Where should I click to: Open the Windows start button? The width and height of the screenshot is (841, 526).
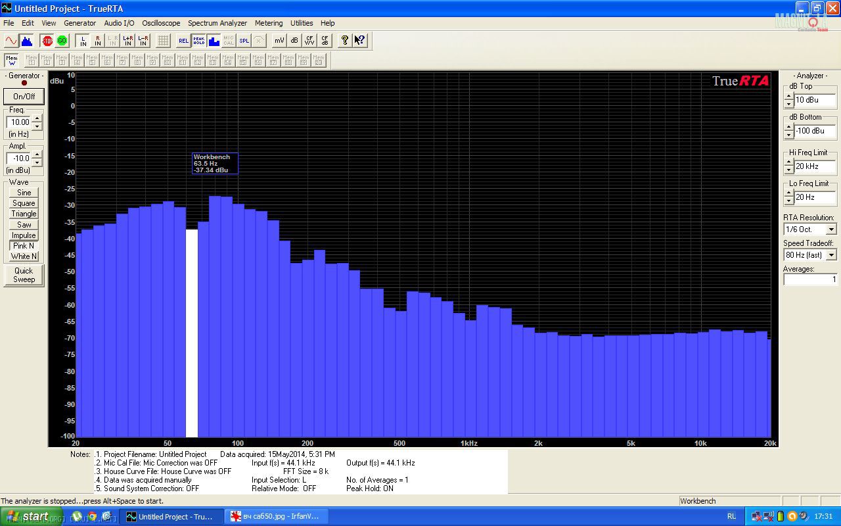[x=32, y=517]
